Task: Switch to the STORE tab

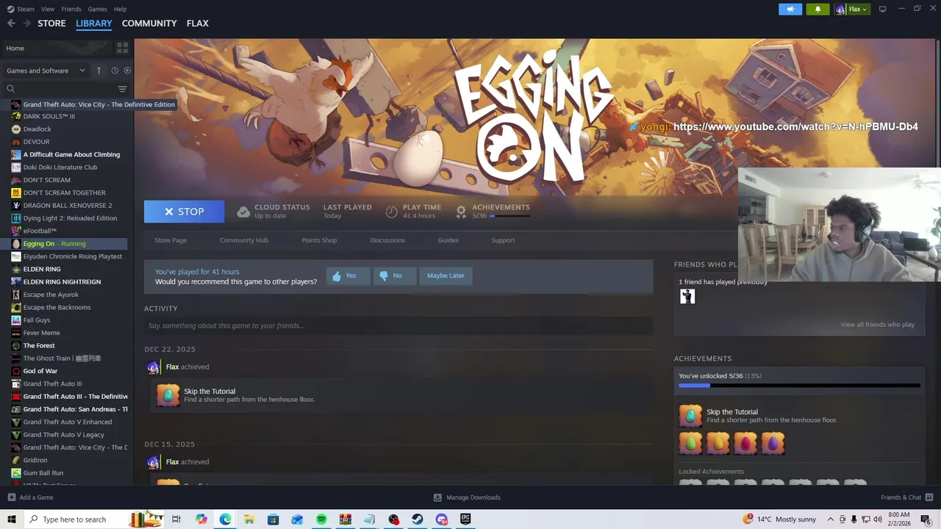Action: [x=51, y=24]
